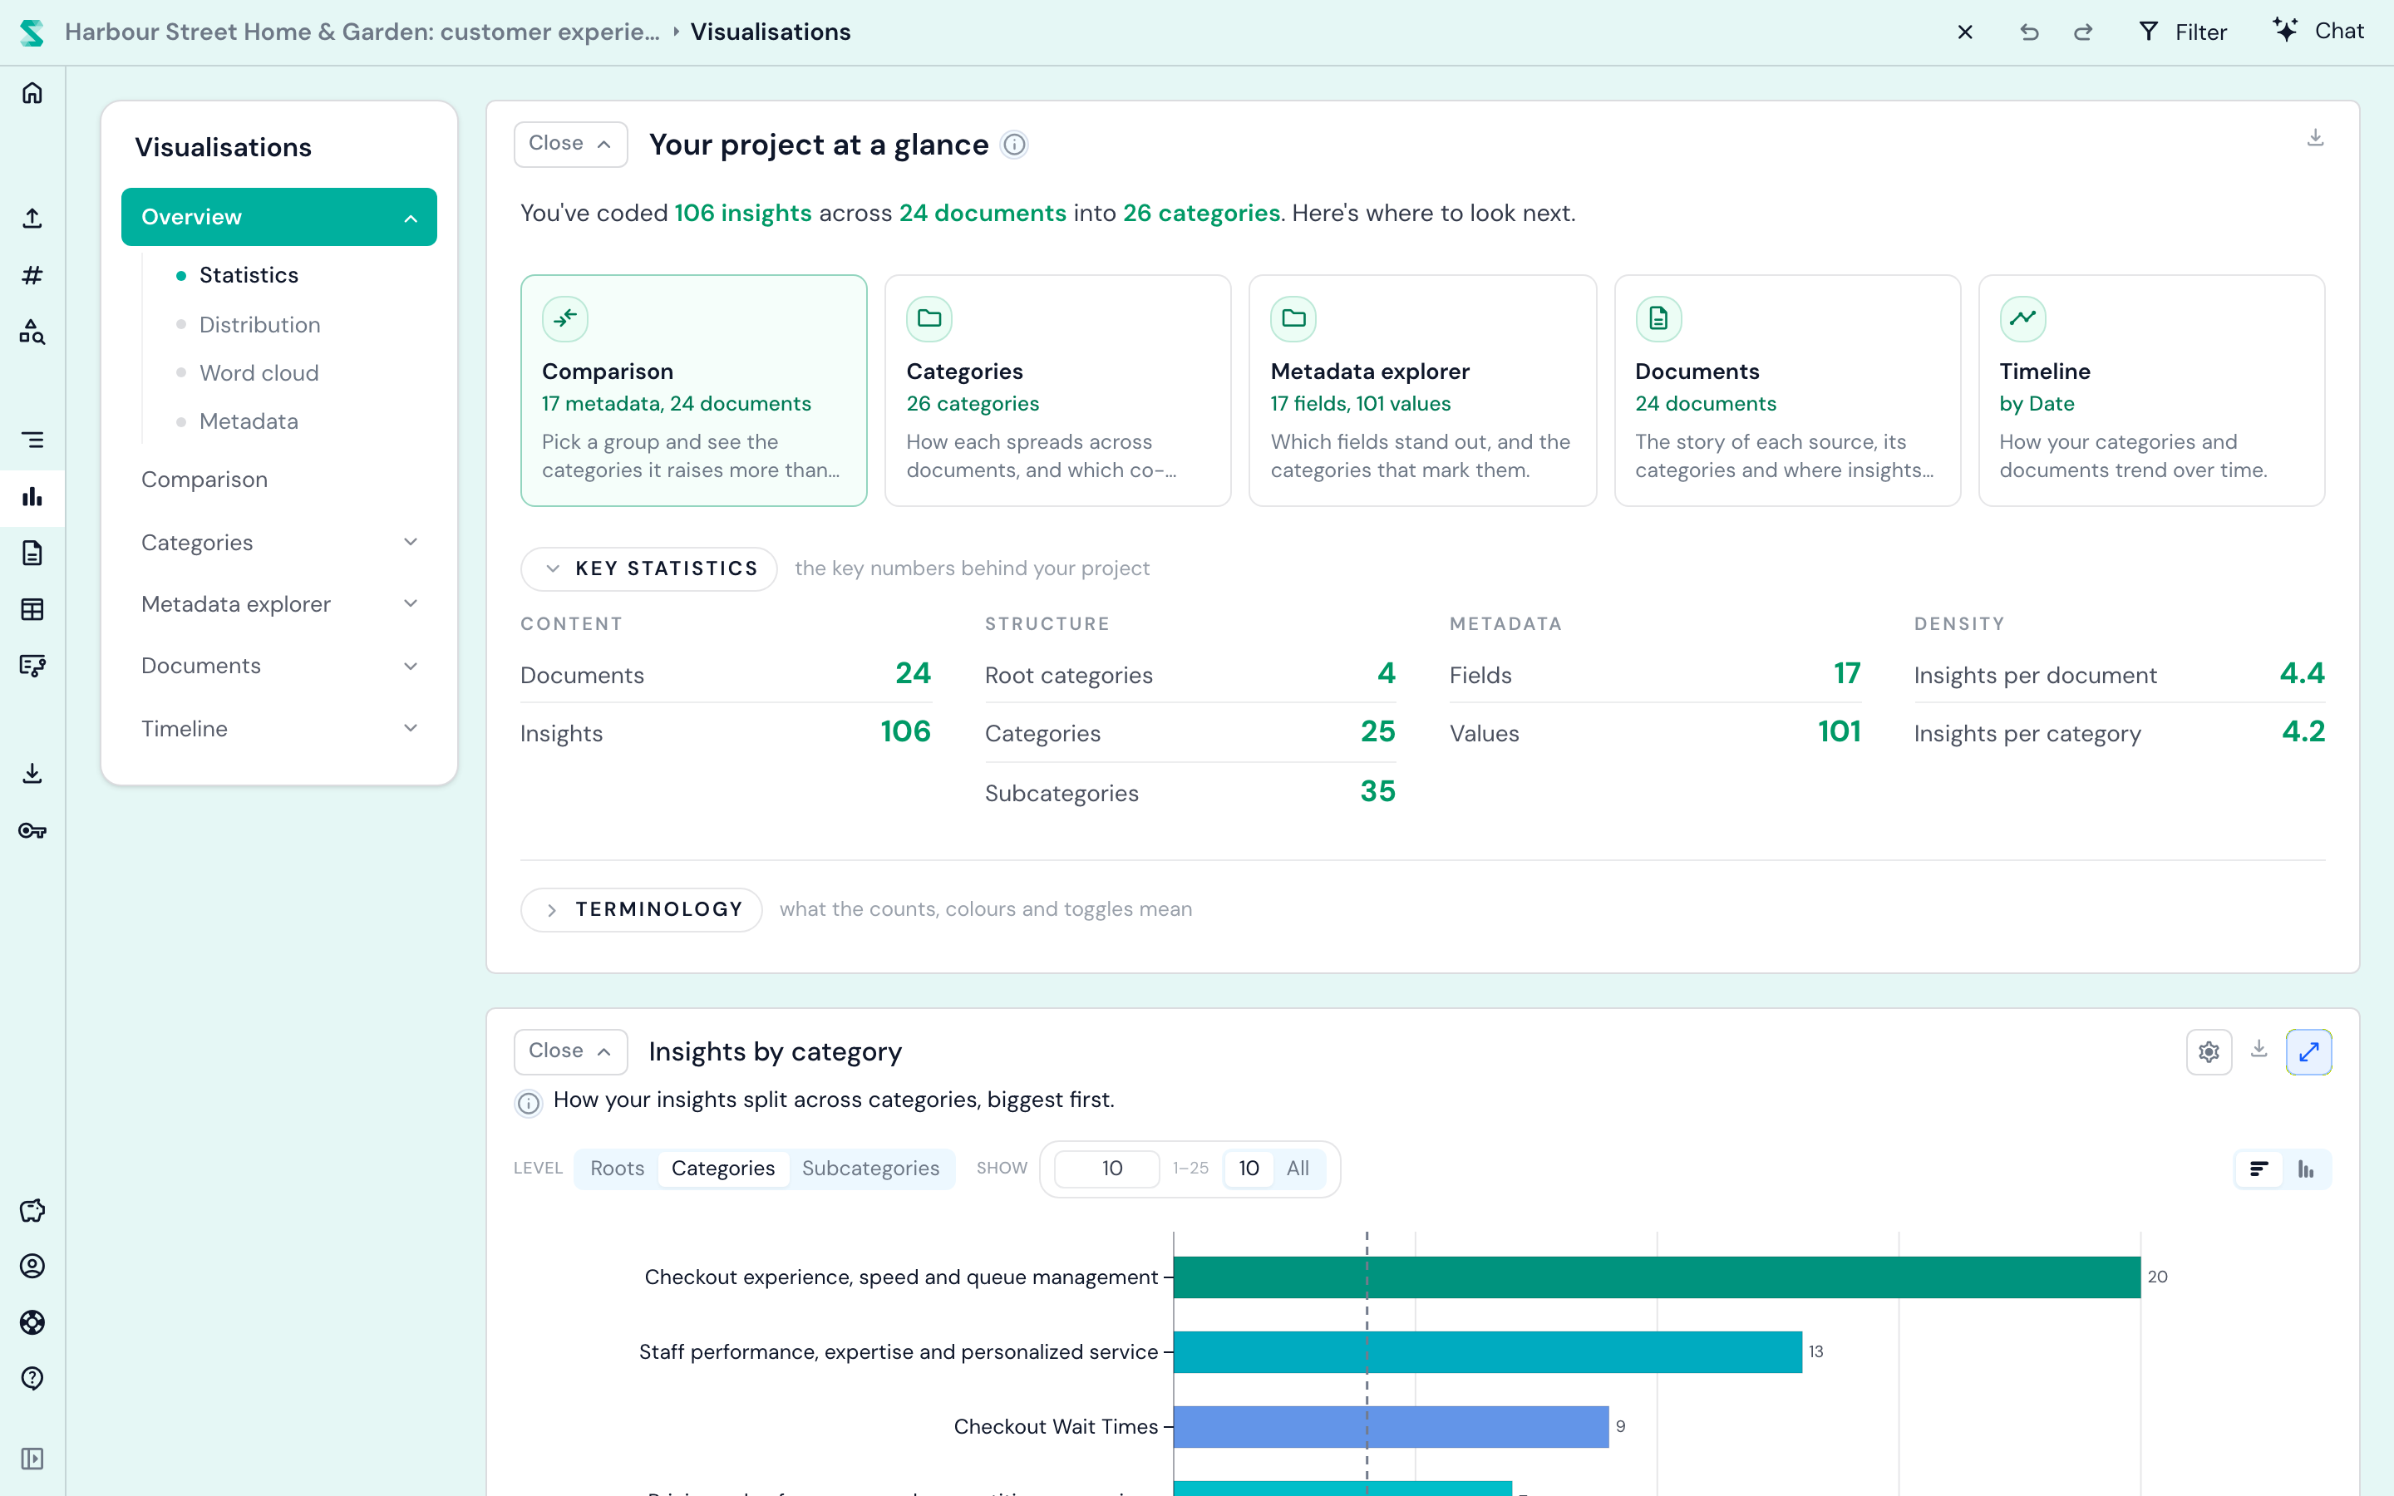Expand Timeline in Visualisations menu
The height and width of the screenshot is (1496, 2394).
click(279, 728)
